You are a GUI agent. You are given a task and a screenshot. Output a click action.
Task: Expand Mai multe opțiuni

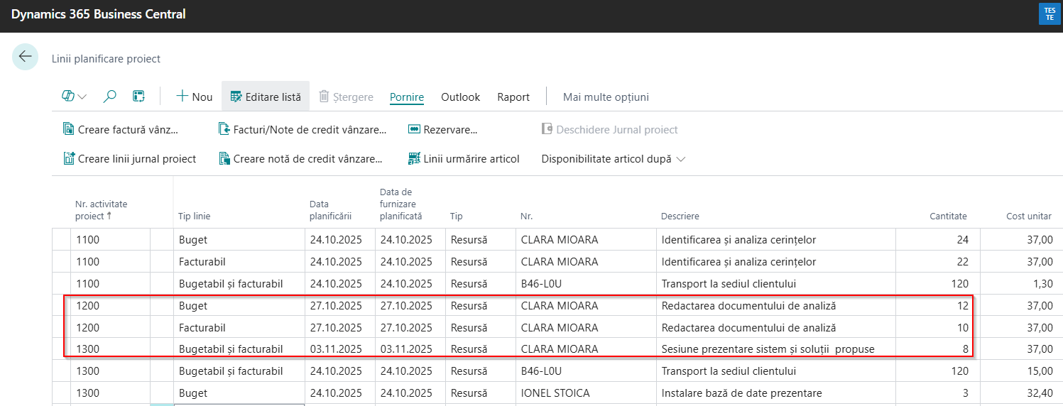606,97
